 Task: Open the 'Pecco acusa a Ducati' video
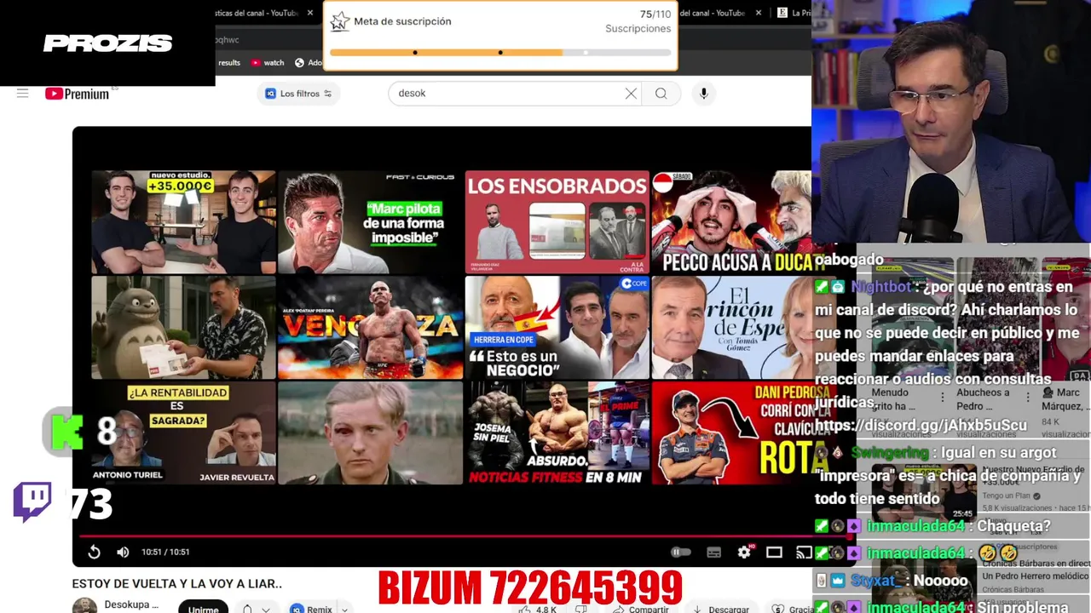[731, 221]
